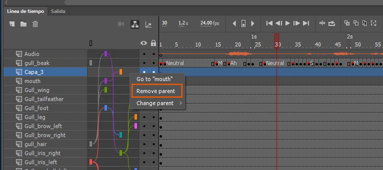Viewport: 383px width, 170px height.
Task: Select Remove parent in context menu
Action: tap(156, 91)
